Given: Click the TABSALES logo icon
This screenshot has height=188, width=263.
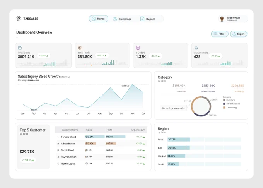Looking at the screenshot, I should 19,19.
